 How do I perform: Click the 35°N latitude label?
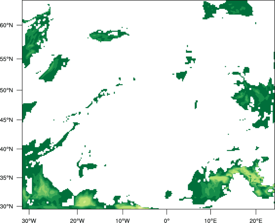click(7, 178)
